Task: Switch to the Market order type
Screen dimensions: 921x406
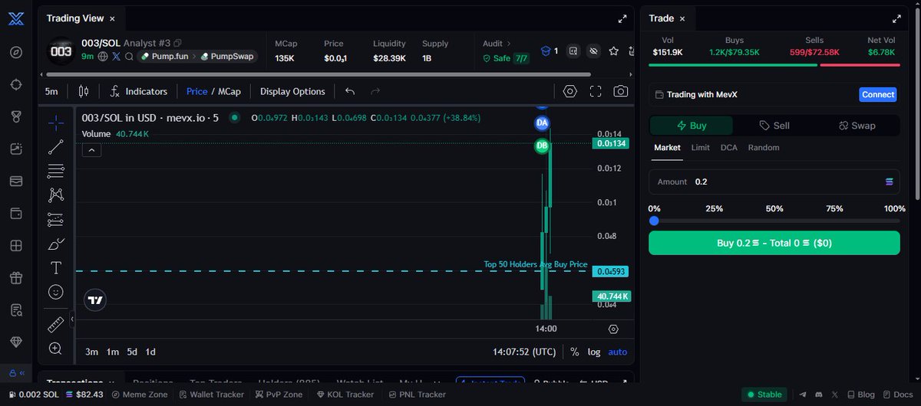Action: coord(667,147)
